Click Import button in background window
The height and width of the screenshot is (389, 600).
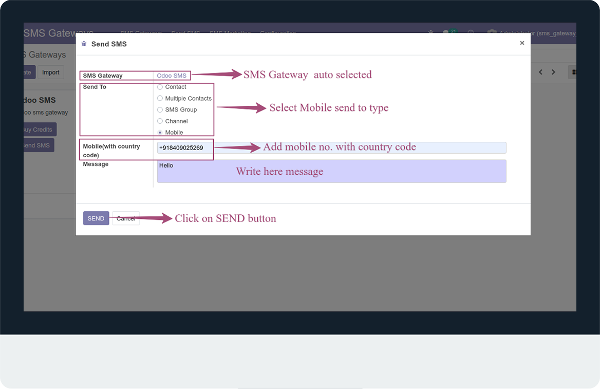pyautogui.click(x=50, y=72)
